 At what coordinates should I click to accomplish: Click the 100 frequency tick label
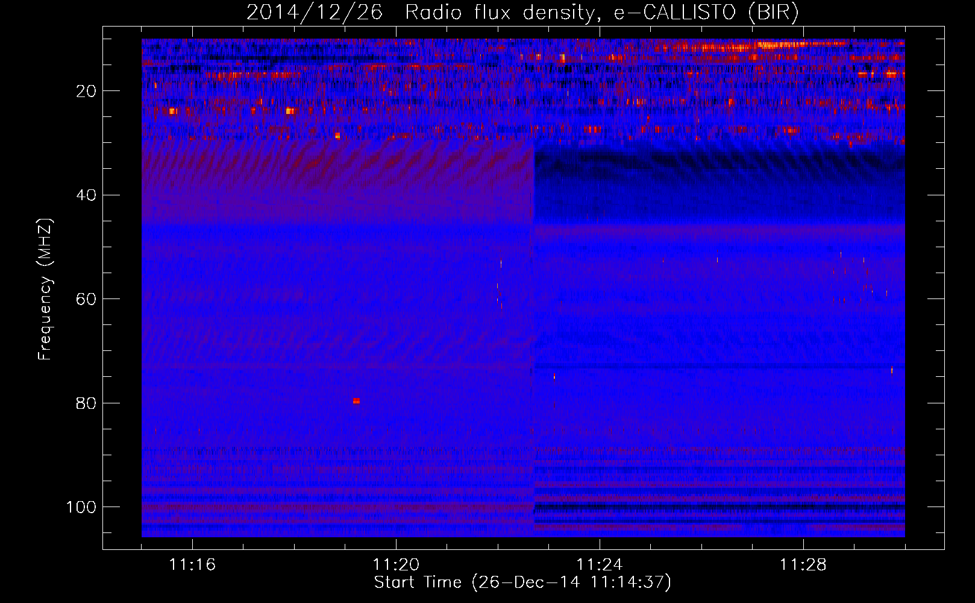coord(81,507)
